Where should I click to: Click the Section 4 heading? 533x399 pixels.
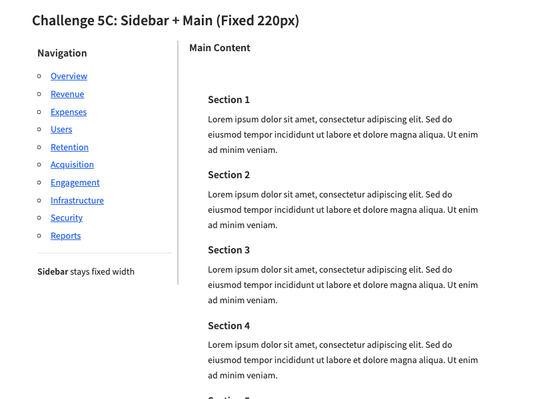(x=229, y=326)
